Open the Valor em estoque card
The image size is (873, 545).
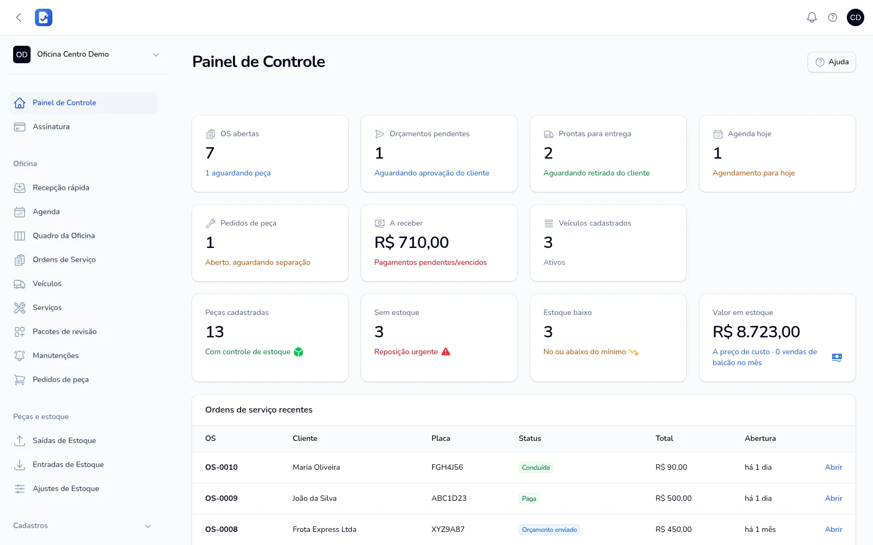(778, 338)
